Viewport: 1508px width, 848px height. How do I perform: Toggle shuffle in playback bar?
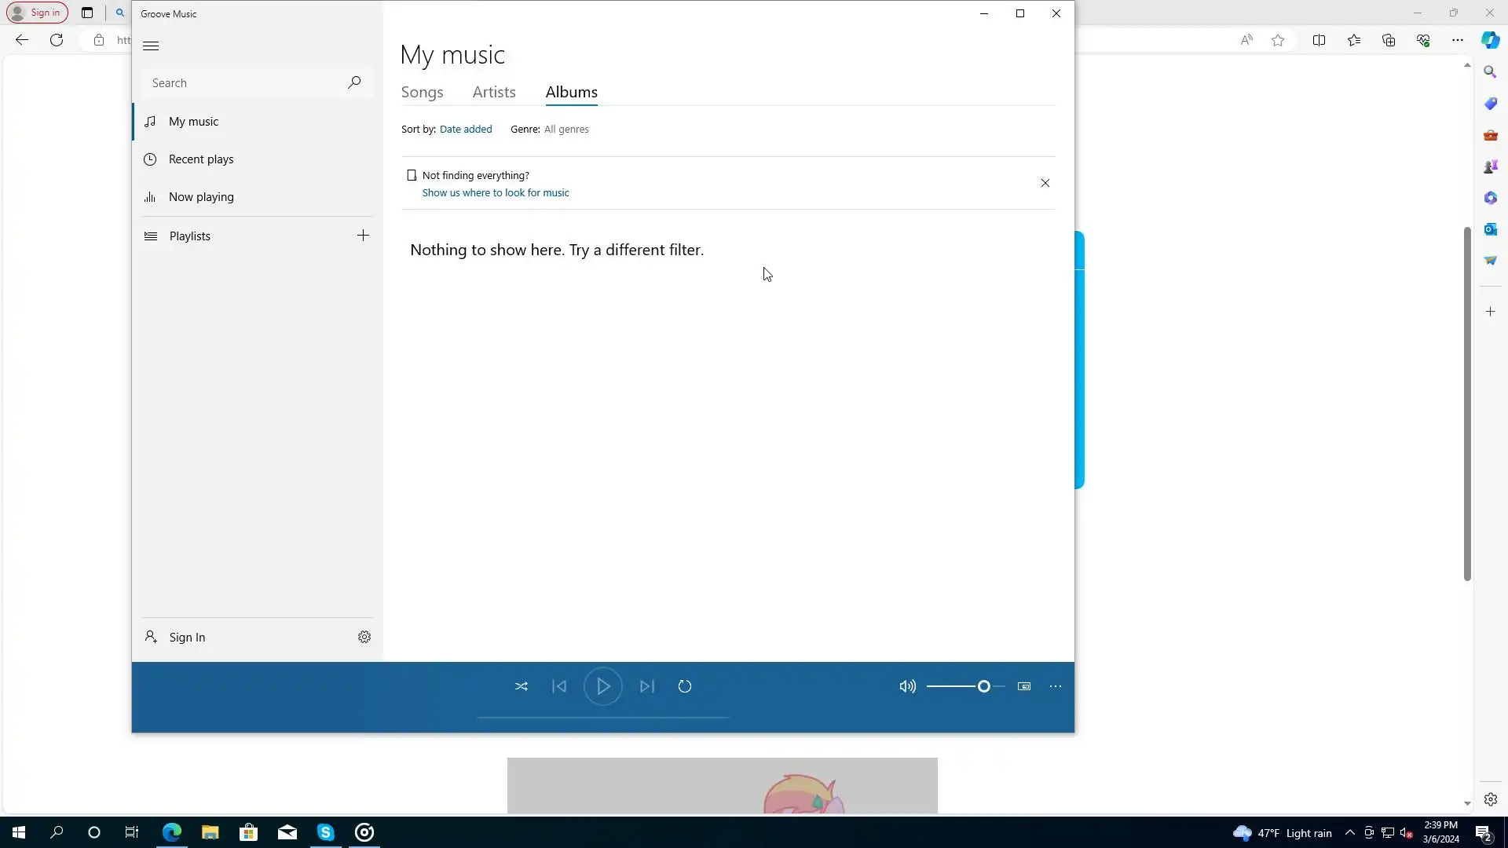pos(522,686)
